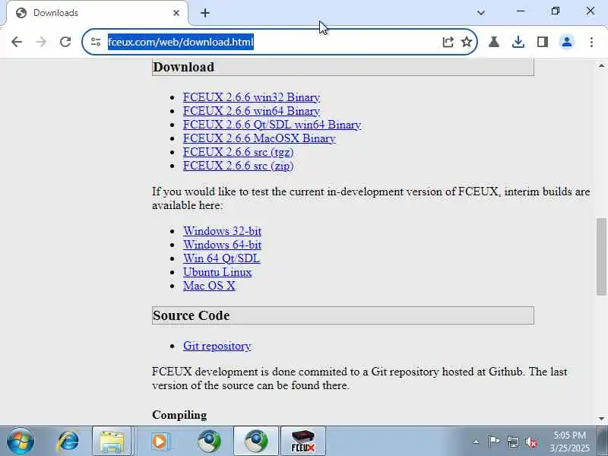Viewport: 608px width, 456px height.
Task: Open FCEUX from the taskbar
Action: pos(302,442)
